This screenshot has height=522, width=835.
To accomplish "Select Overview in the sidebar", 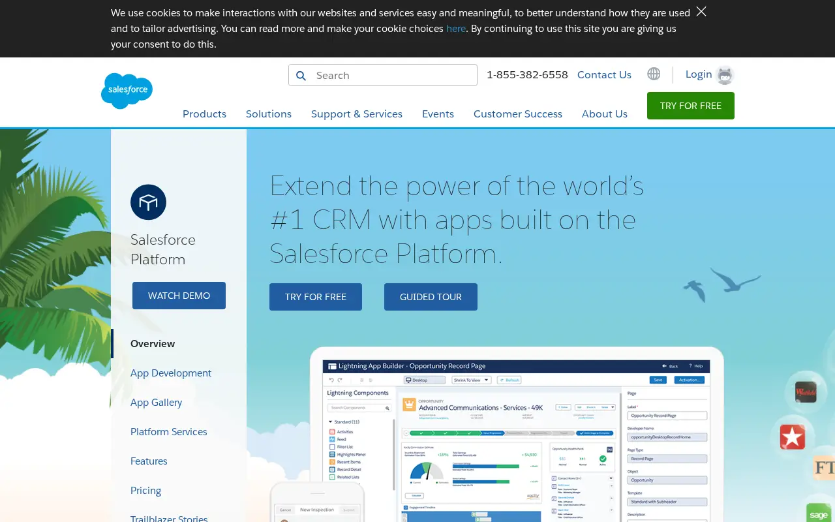I will coord(153,344).
